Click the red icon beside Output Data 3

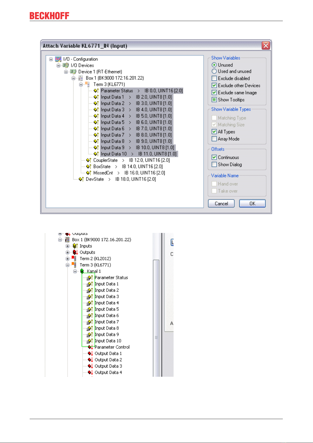pyautogui.click(x=91, y=366)
